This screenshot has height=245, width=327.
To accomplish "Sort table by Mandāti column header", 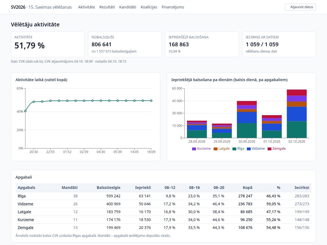I will [69, 188].
